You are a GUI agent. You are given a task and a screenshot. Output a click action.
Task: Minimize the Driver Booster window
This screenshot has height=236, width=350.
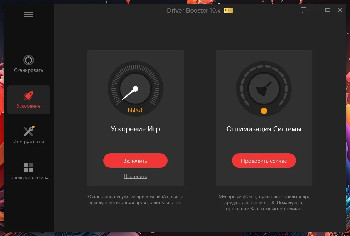coord(316,10)
